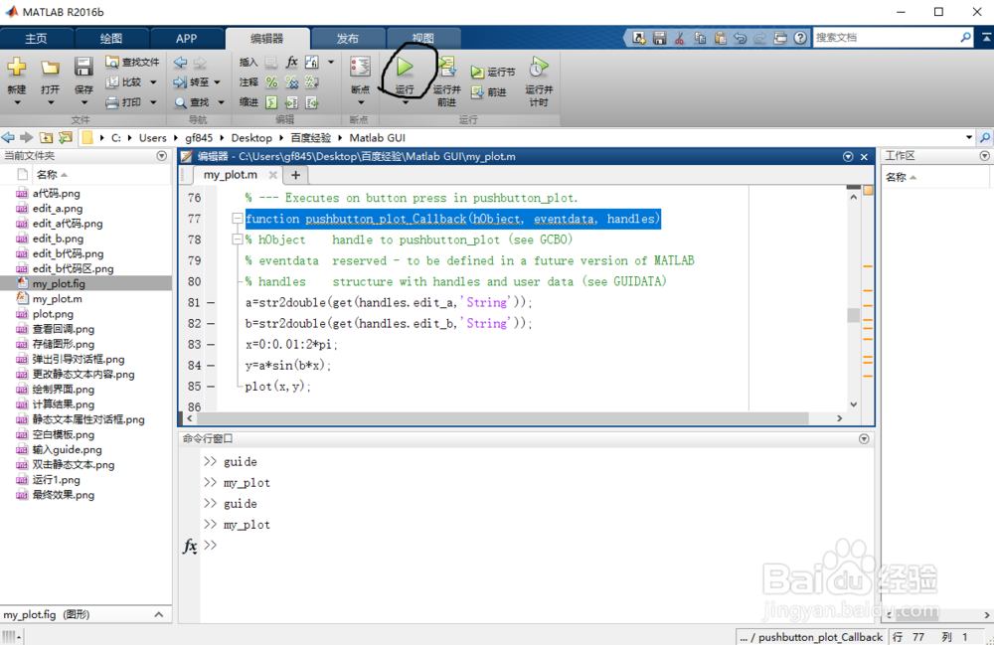Increase indent using the indent-right icon
Viewport: 994px width, 645px height.
(x=291, y=102)
